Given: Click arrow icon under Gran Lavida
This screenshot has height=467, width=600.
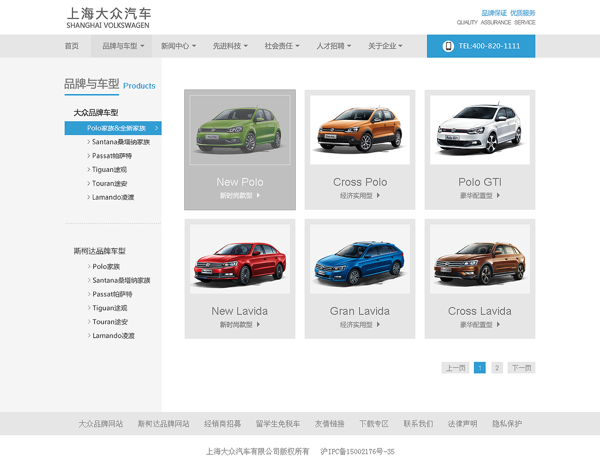Looking at the screenshot, I should 378,324.
